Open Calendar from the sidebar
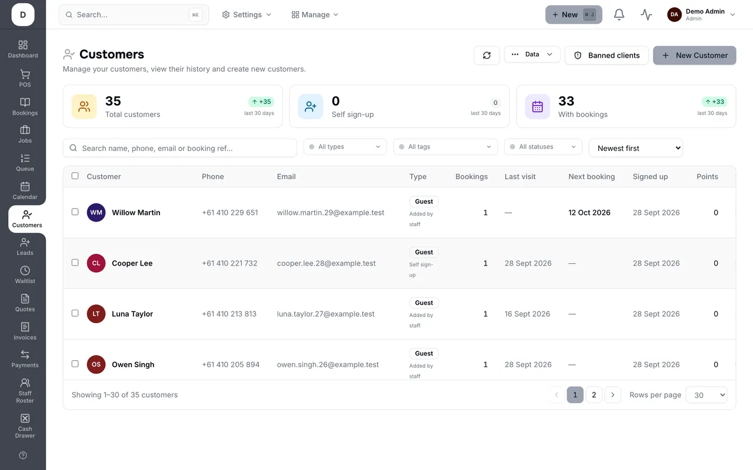Screen dimensions: 753x470 [x=25, y=191]
